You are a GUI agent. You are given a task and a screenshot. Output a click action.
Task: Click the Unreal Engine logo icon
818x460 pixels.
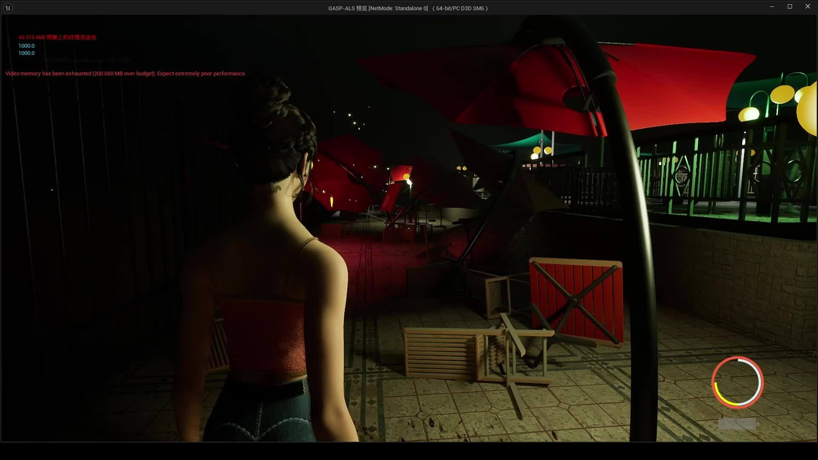pyautogui.click(x=8, y=8)
